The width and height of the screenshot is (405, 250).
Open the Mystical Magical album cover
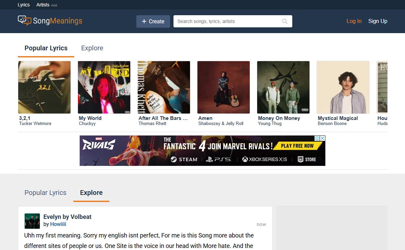point(343,87)
